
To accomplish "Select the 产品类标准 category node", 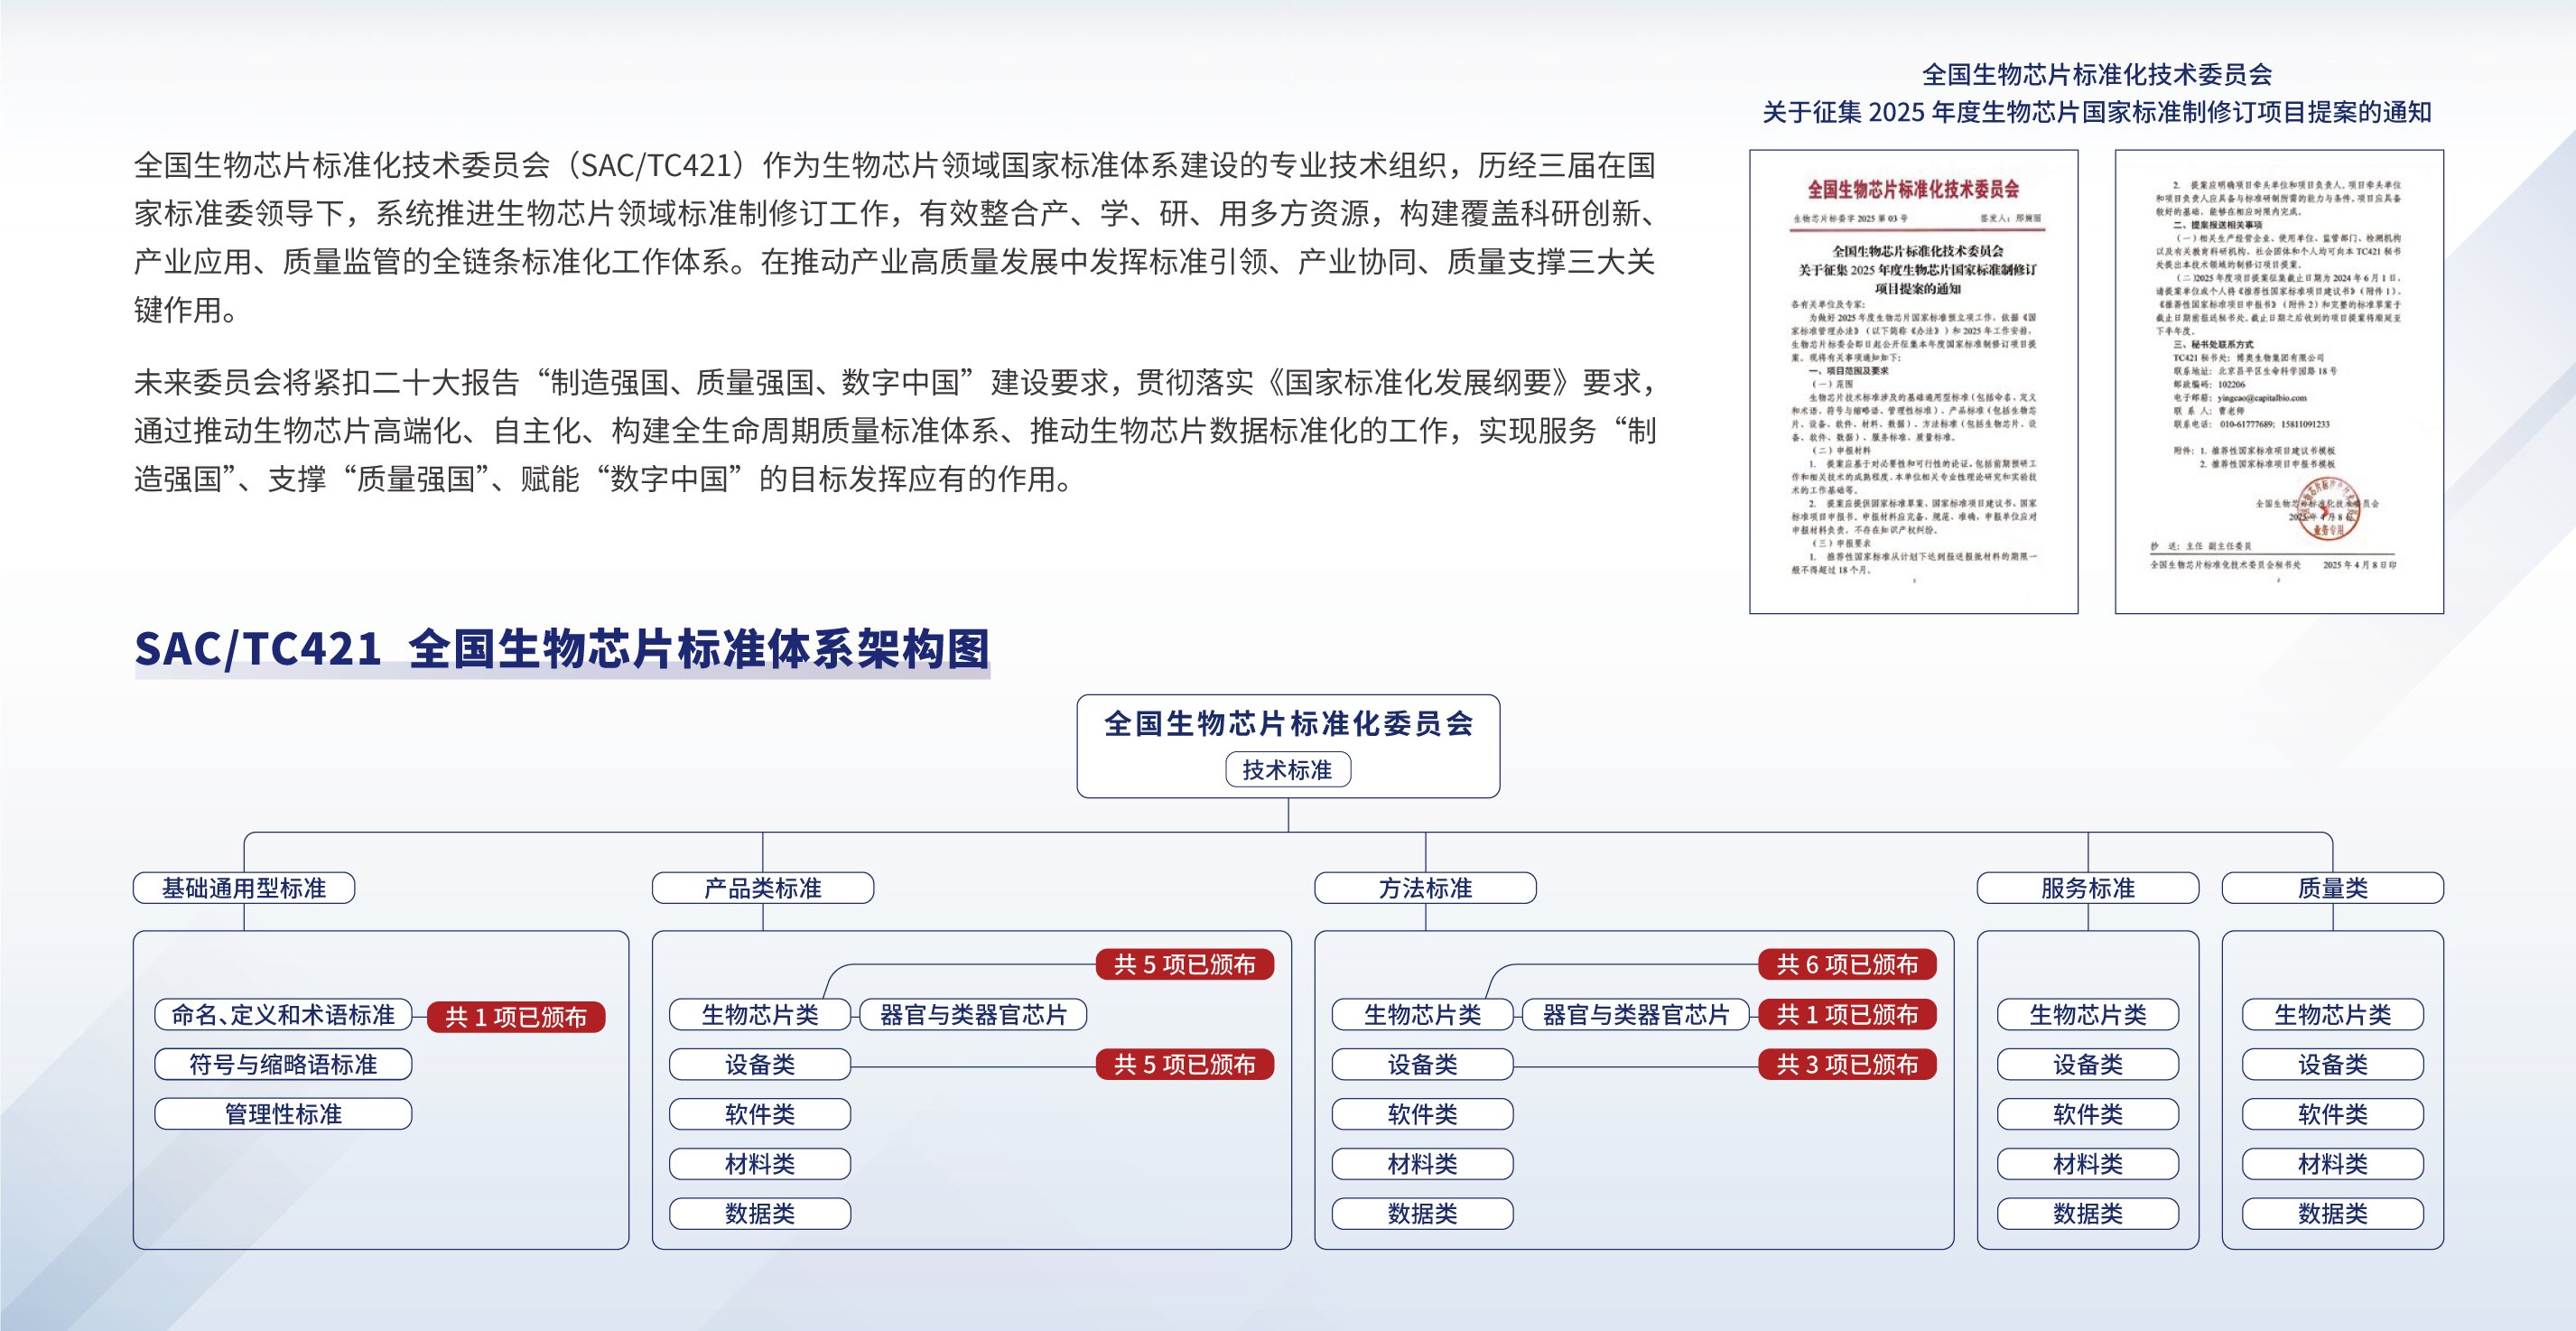I will [762, 888].
